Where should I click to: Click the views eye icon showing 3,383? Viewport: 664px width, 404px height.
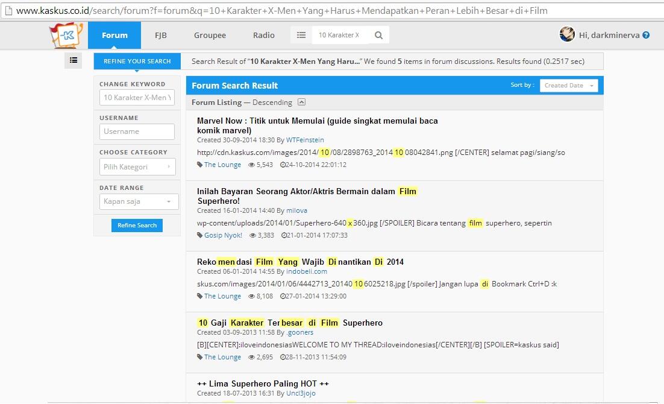[253, 235]
